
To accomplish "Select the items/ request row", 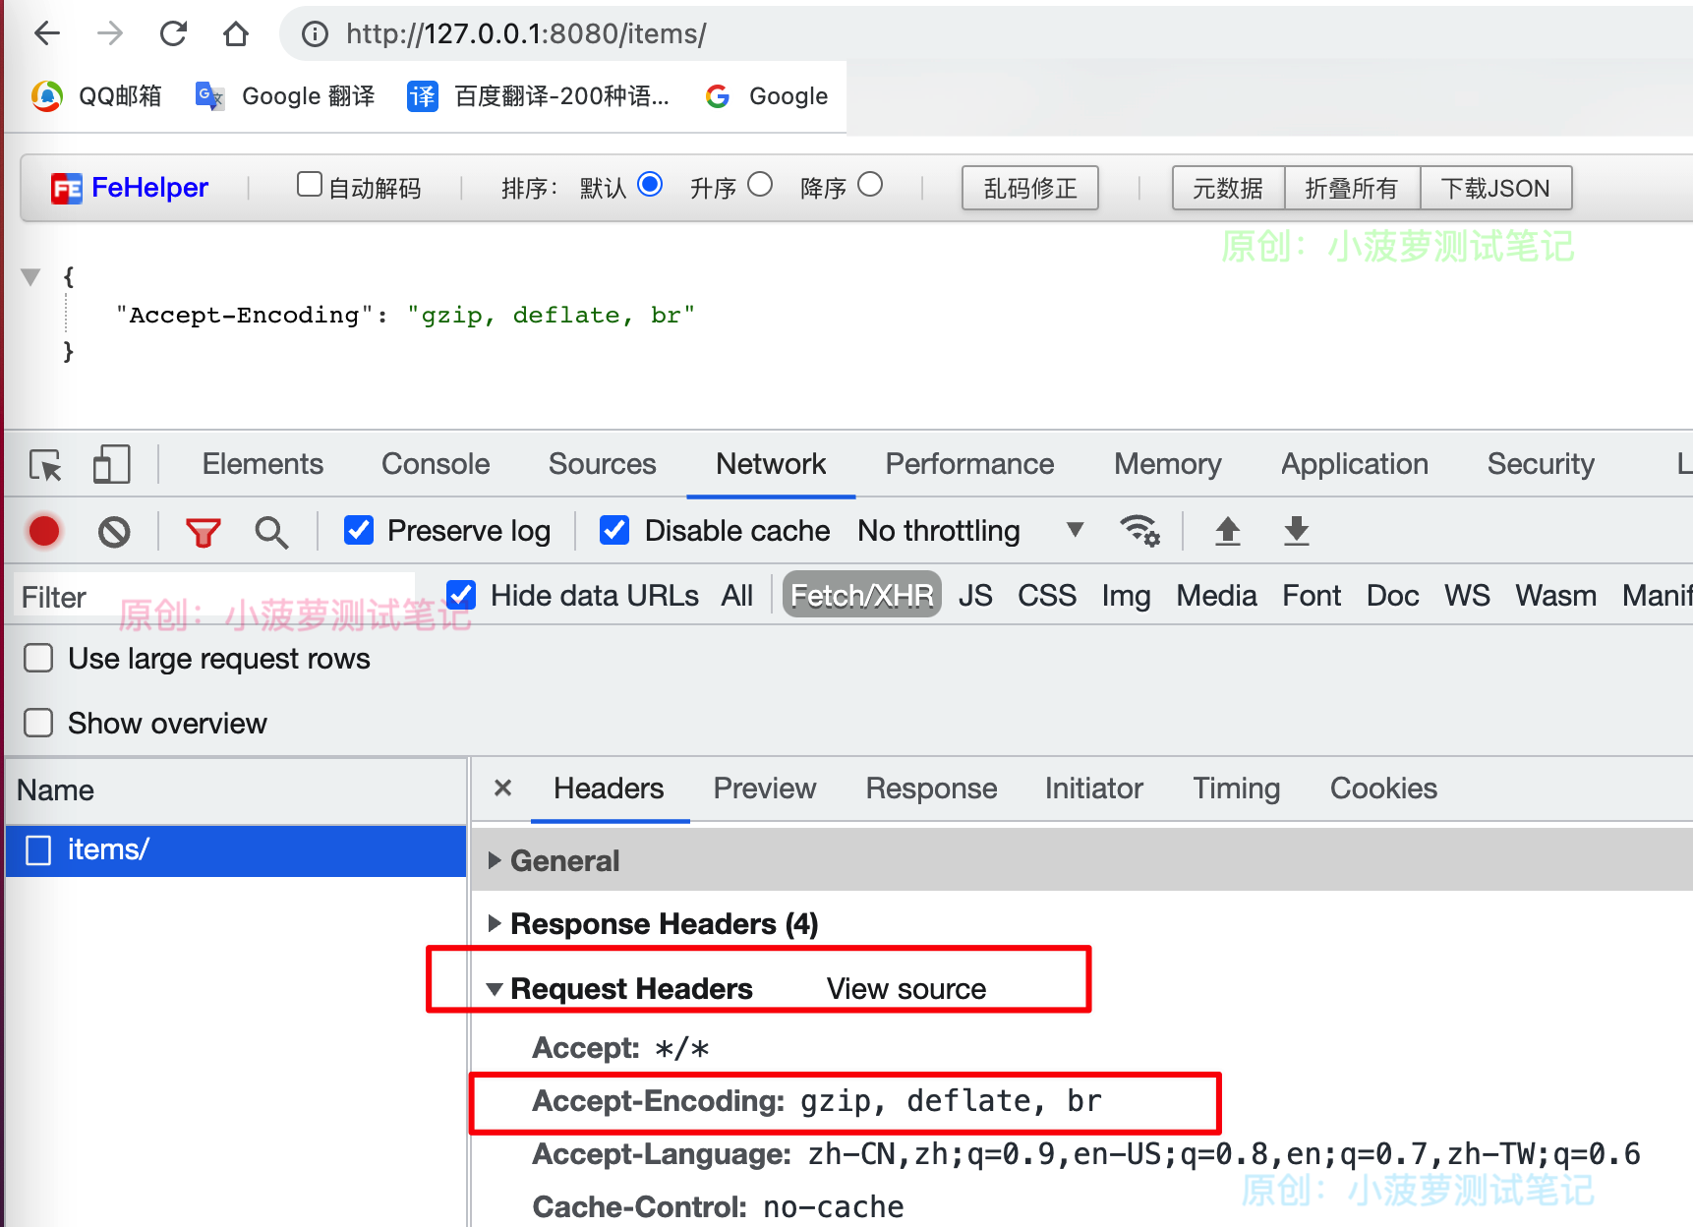I will click(x=236, y=849).
